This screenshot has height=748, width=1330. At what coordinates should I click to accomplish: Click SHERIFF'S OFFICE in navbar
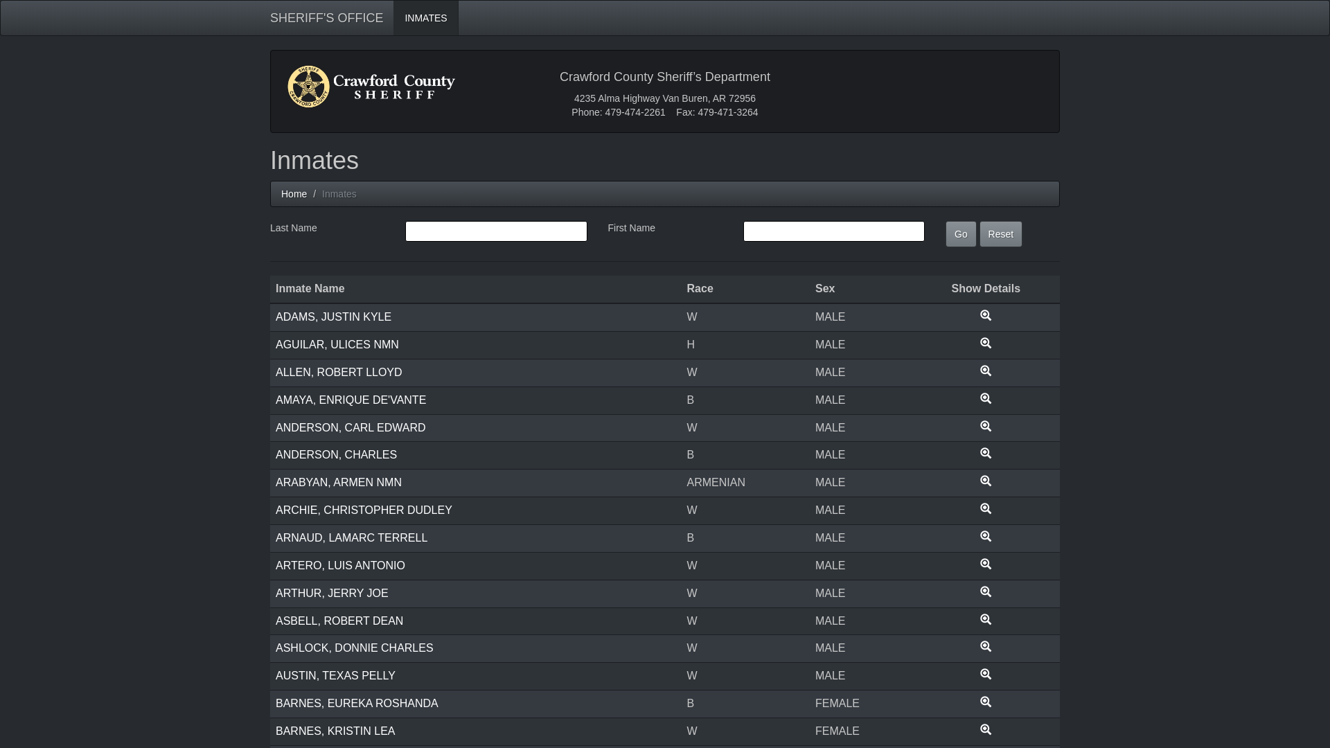pos(326,18)
